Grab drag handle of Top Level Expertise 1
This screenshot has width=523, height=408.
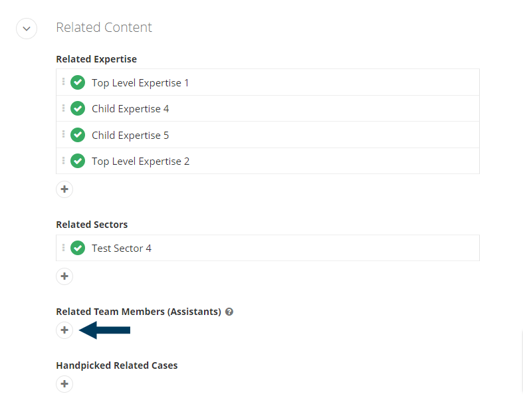(x=63, y=82)
